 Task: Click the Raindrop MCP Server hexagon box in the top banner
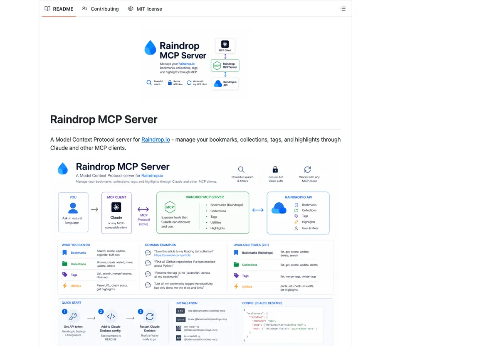coord(225,66)
